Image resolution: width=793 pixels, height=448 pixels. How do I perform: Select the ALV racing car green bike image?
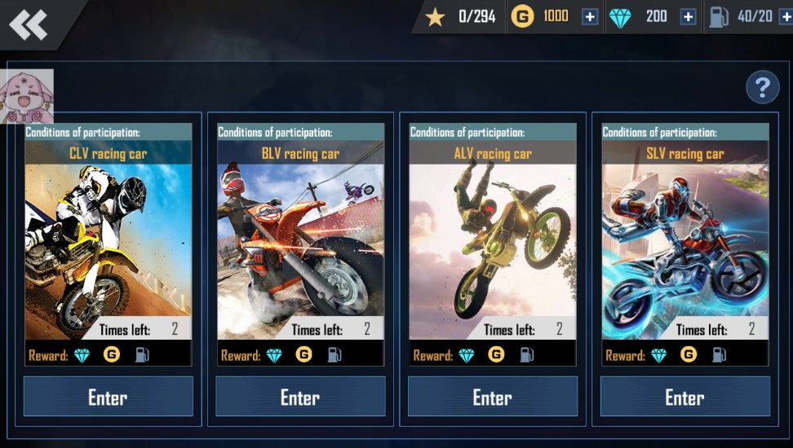(493, 252)
